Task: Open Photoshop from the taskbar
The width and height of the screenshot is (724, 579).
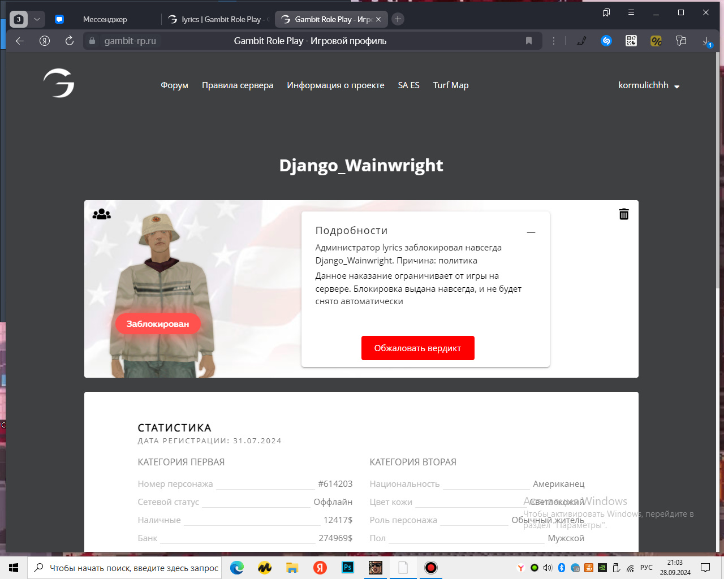Action: (348, 567)
